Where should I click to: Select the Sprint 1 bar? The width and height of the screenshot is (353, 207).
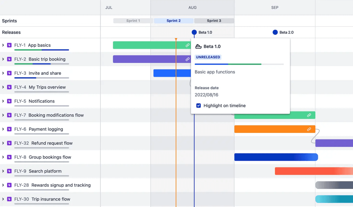[133, 21]
